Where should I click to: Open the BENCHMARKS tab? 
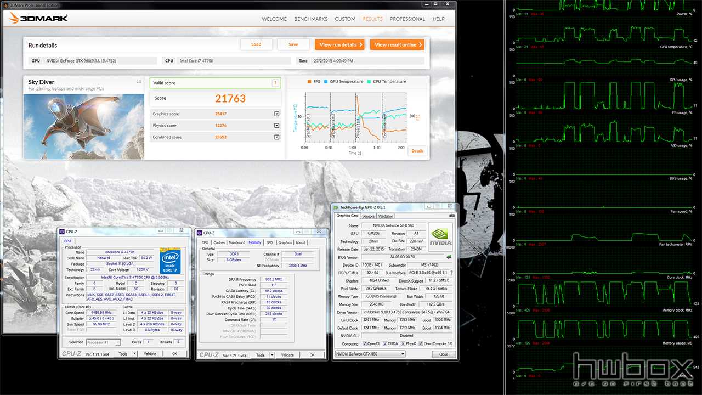pos(311,19)
